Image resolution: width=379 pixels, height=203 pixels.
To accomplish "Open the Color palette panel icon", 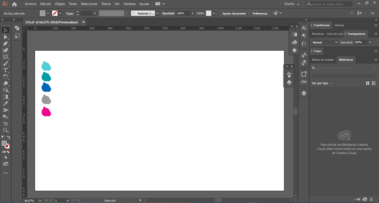I will [x=295, y=43].
